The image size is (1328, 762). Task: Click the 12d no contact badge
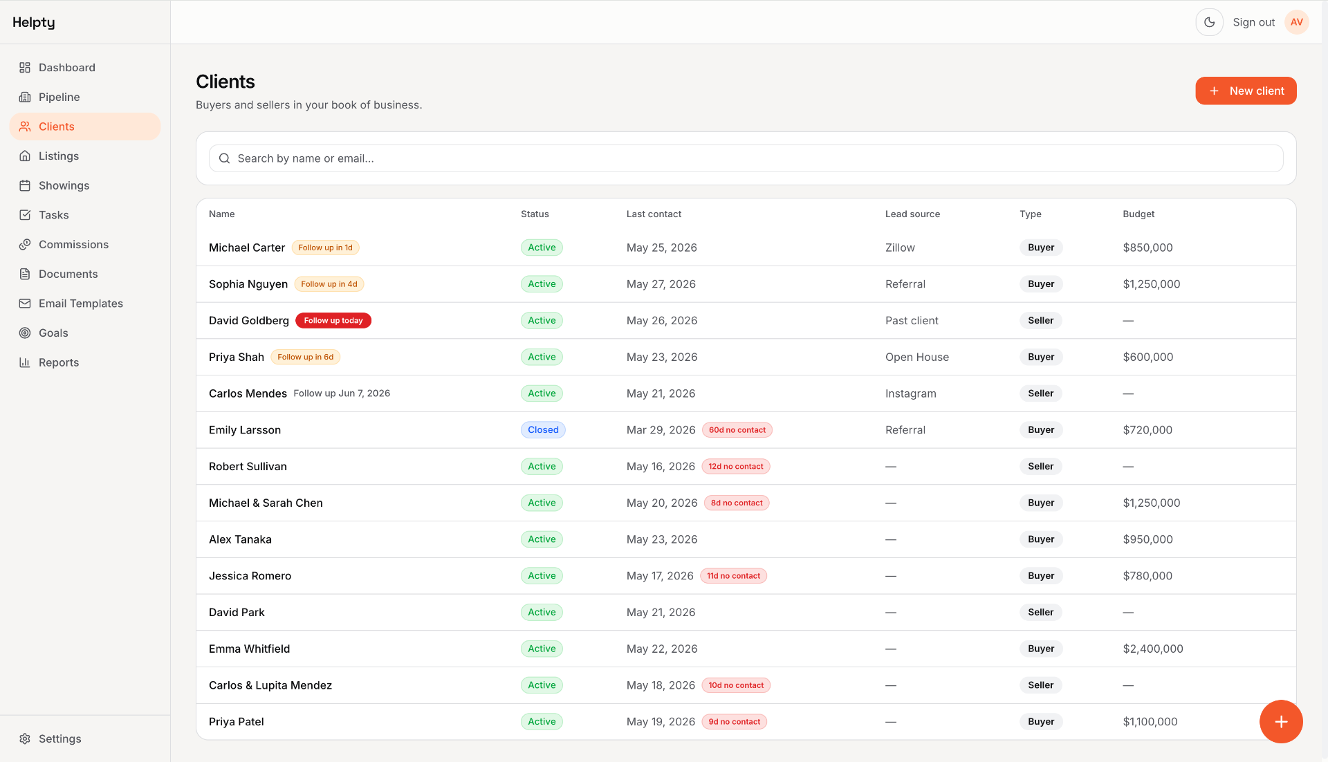pos(736,467)
